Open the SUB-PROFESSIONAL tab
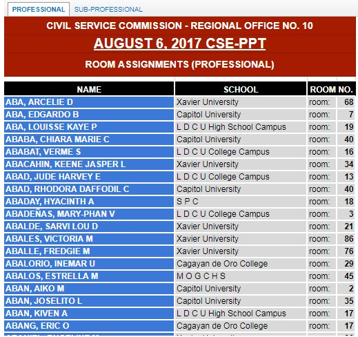The height and width of the screenshot is (337, 358). [x=108, y=9]
